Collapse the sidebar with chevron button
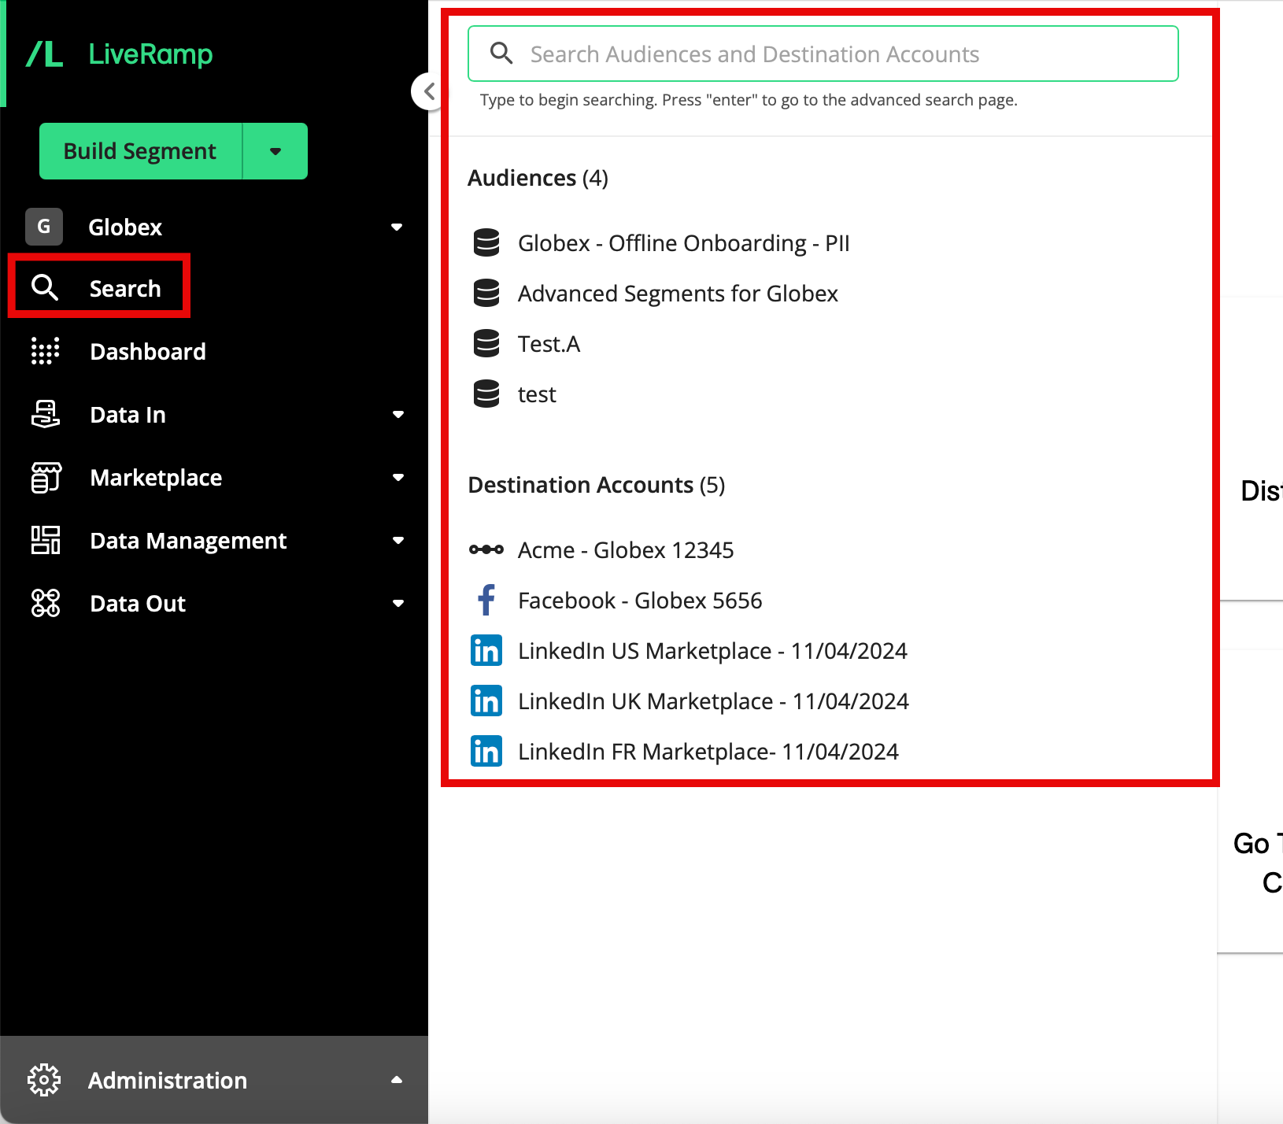1283x1124 pixels. tap(428, 91)
